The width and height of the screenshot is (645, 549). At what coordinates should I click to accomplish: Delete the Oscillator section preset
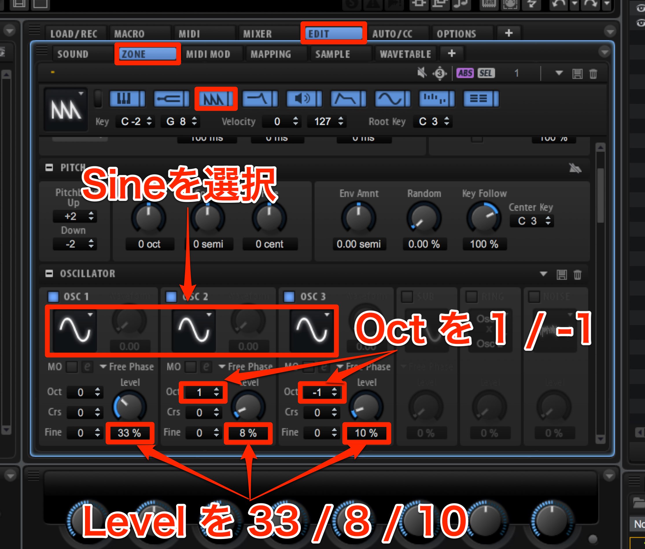[x=578, y=274]
